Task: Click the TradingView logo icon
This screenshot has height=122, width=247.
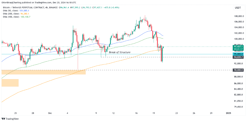Action: 3,119
